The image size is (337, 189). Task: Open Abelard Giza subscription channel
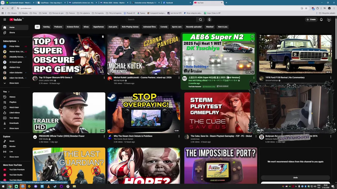coord(15,67)
